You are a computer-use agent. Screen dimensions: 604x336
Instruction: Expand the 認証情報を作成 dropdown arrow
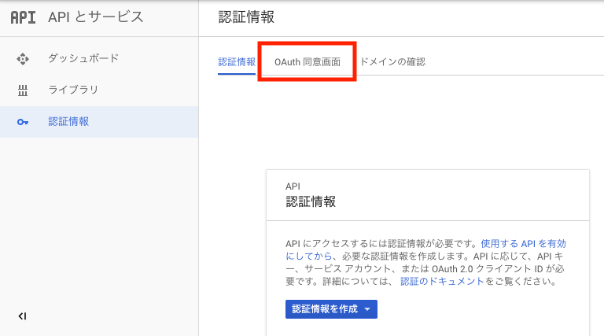pos(367,309)
